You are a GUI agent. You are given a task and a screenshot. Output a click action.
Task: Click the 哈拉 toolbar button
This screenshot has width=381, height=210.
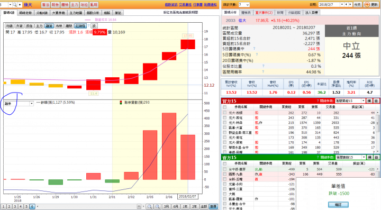click(84, 5)
